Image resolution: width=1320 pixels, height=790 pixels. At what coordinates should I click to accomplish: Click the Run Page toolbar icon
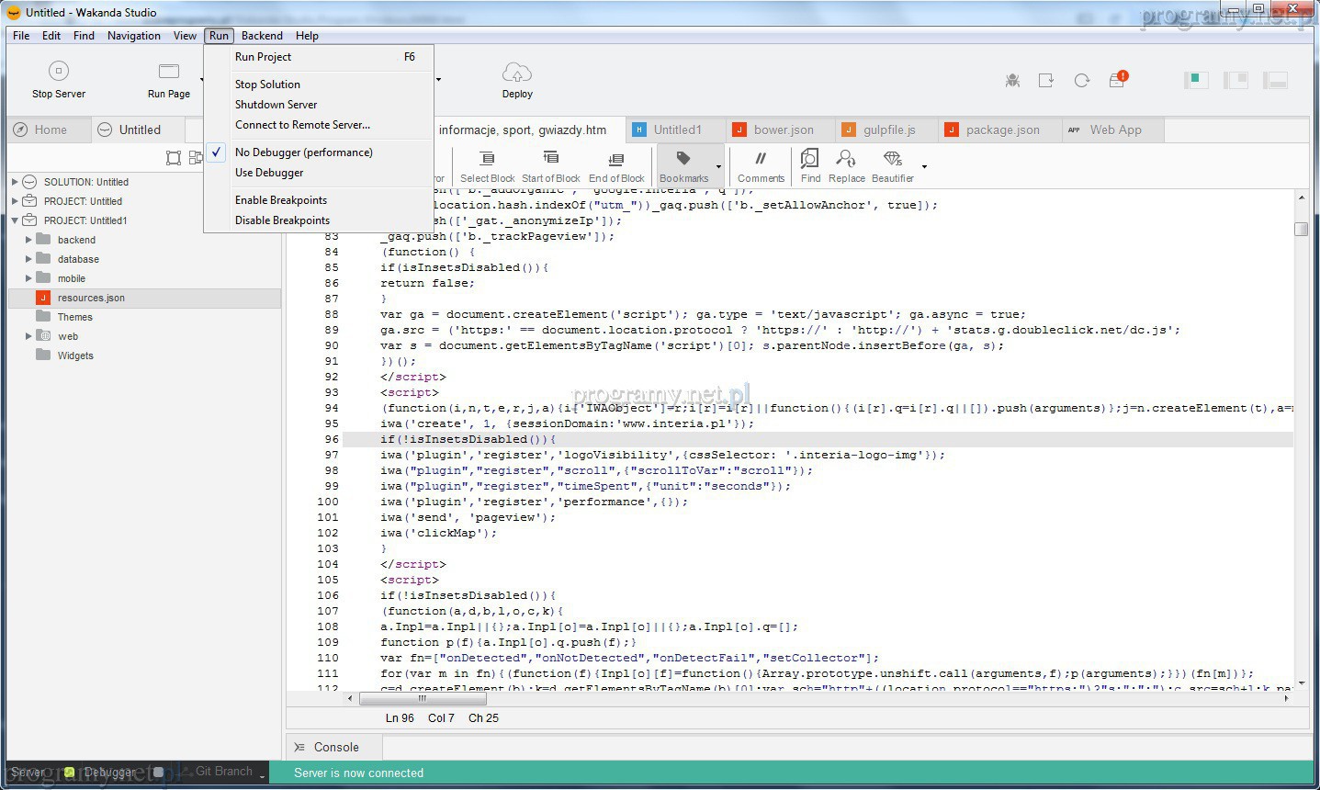(x=169, y=72)
